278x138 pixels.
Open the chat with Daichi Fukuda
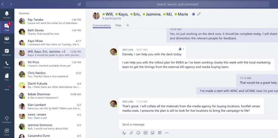(x=50, y=85)
